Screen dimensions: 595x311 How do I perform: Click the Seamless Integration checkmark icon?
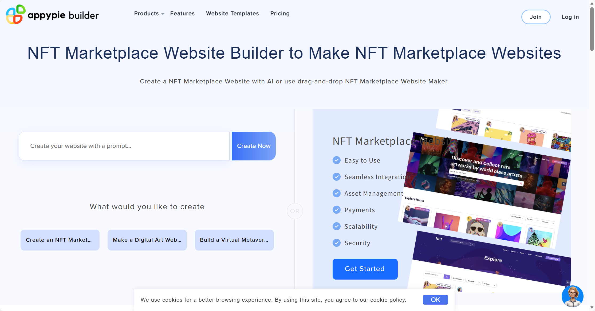tap(337, 177)
